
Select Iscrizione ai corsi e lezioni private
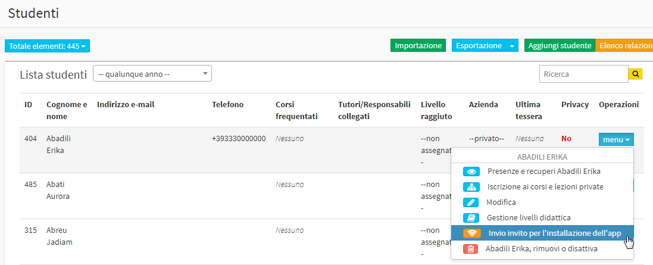542,186
